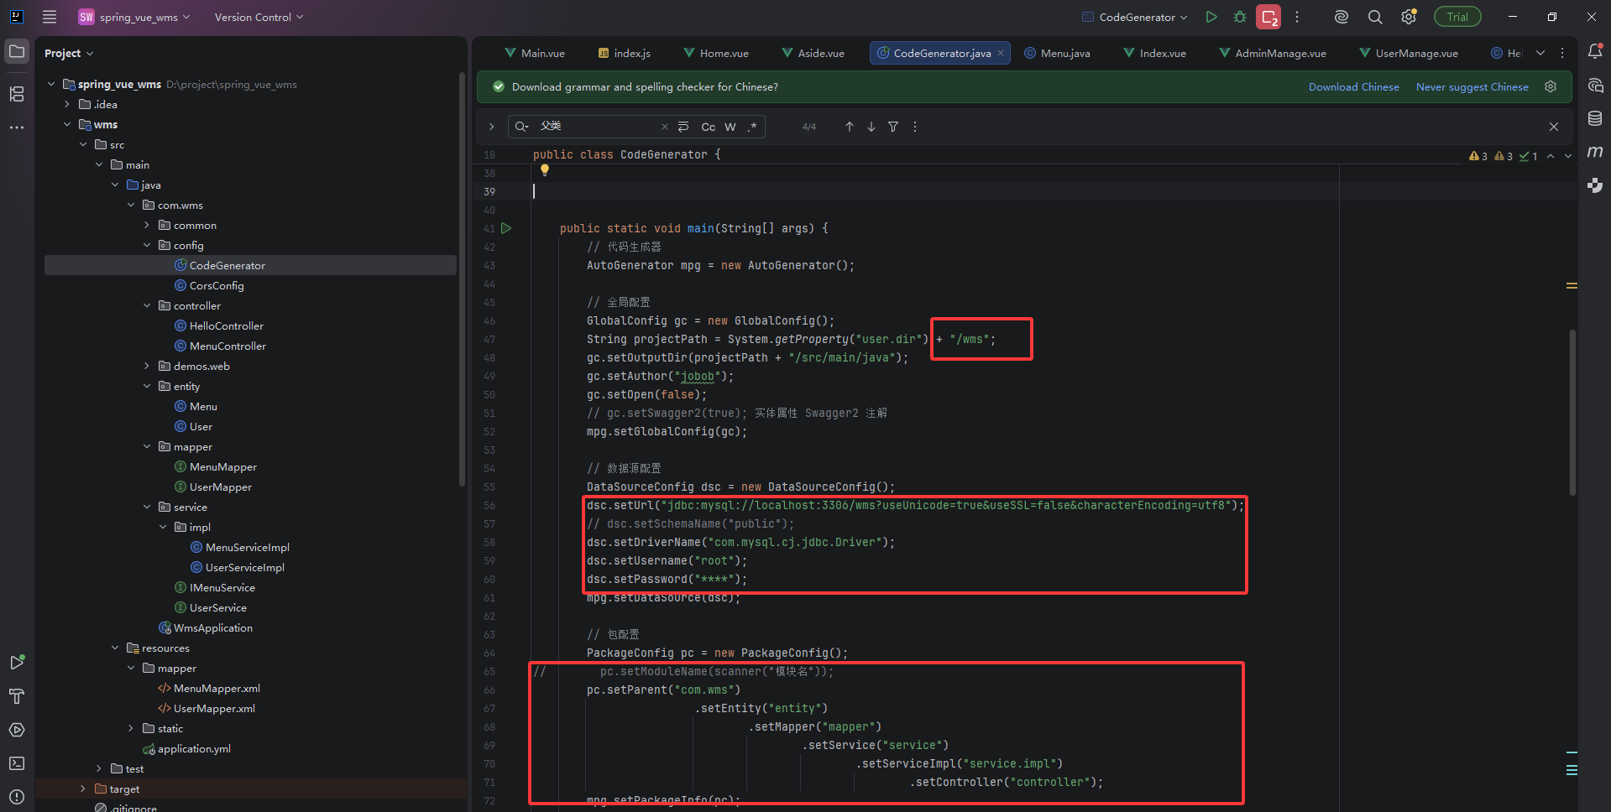The height and width of the screenshot is (812, 1611).
Task: Open Search Everywhere magnifier
Action: 1375,17
